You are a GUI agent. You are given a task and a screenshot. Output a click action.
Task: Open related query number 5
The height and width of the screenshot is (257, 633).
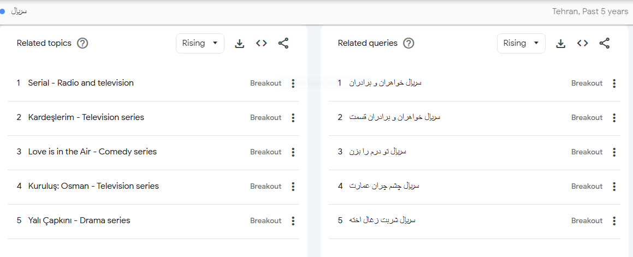[382, 220]
